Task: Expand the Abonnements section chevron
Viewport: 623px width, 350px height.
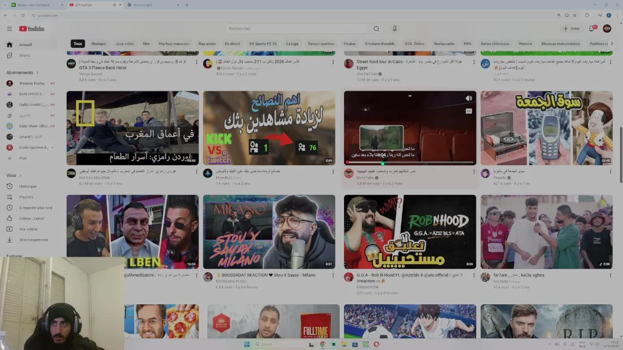Action: 37,72
